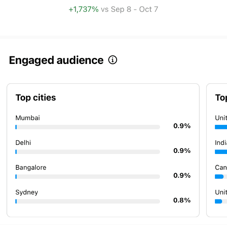Viewport: 227px width, 227px height.
Task: Click the Bangalore progress bar
Action: [x=87, y=177]
